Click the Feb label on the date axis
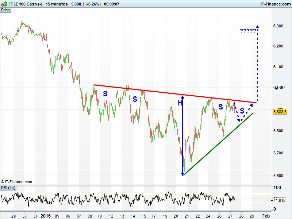This screenshot has width=292, height=219. 266,215
